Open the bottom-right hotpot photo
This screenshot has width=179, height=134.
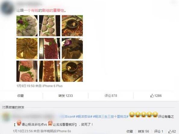[72, 71]
